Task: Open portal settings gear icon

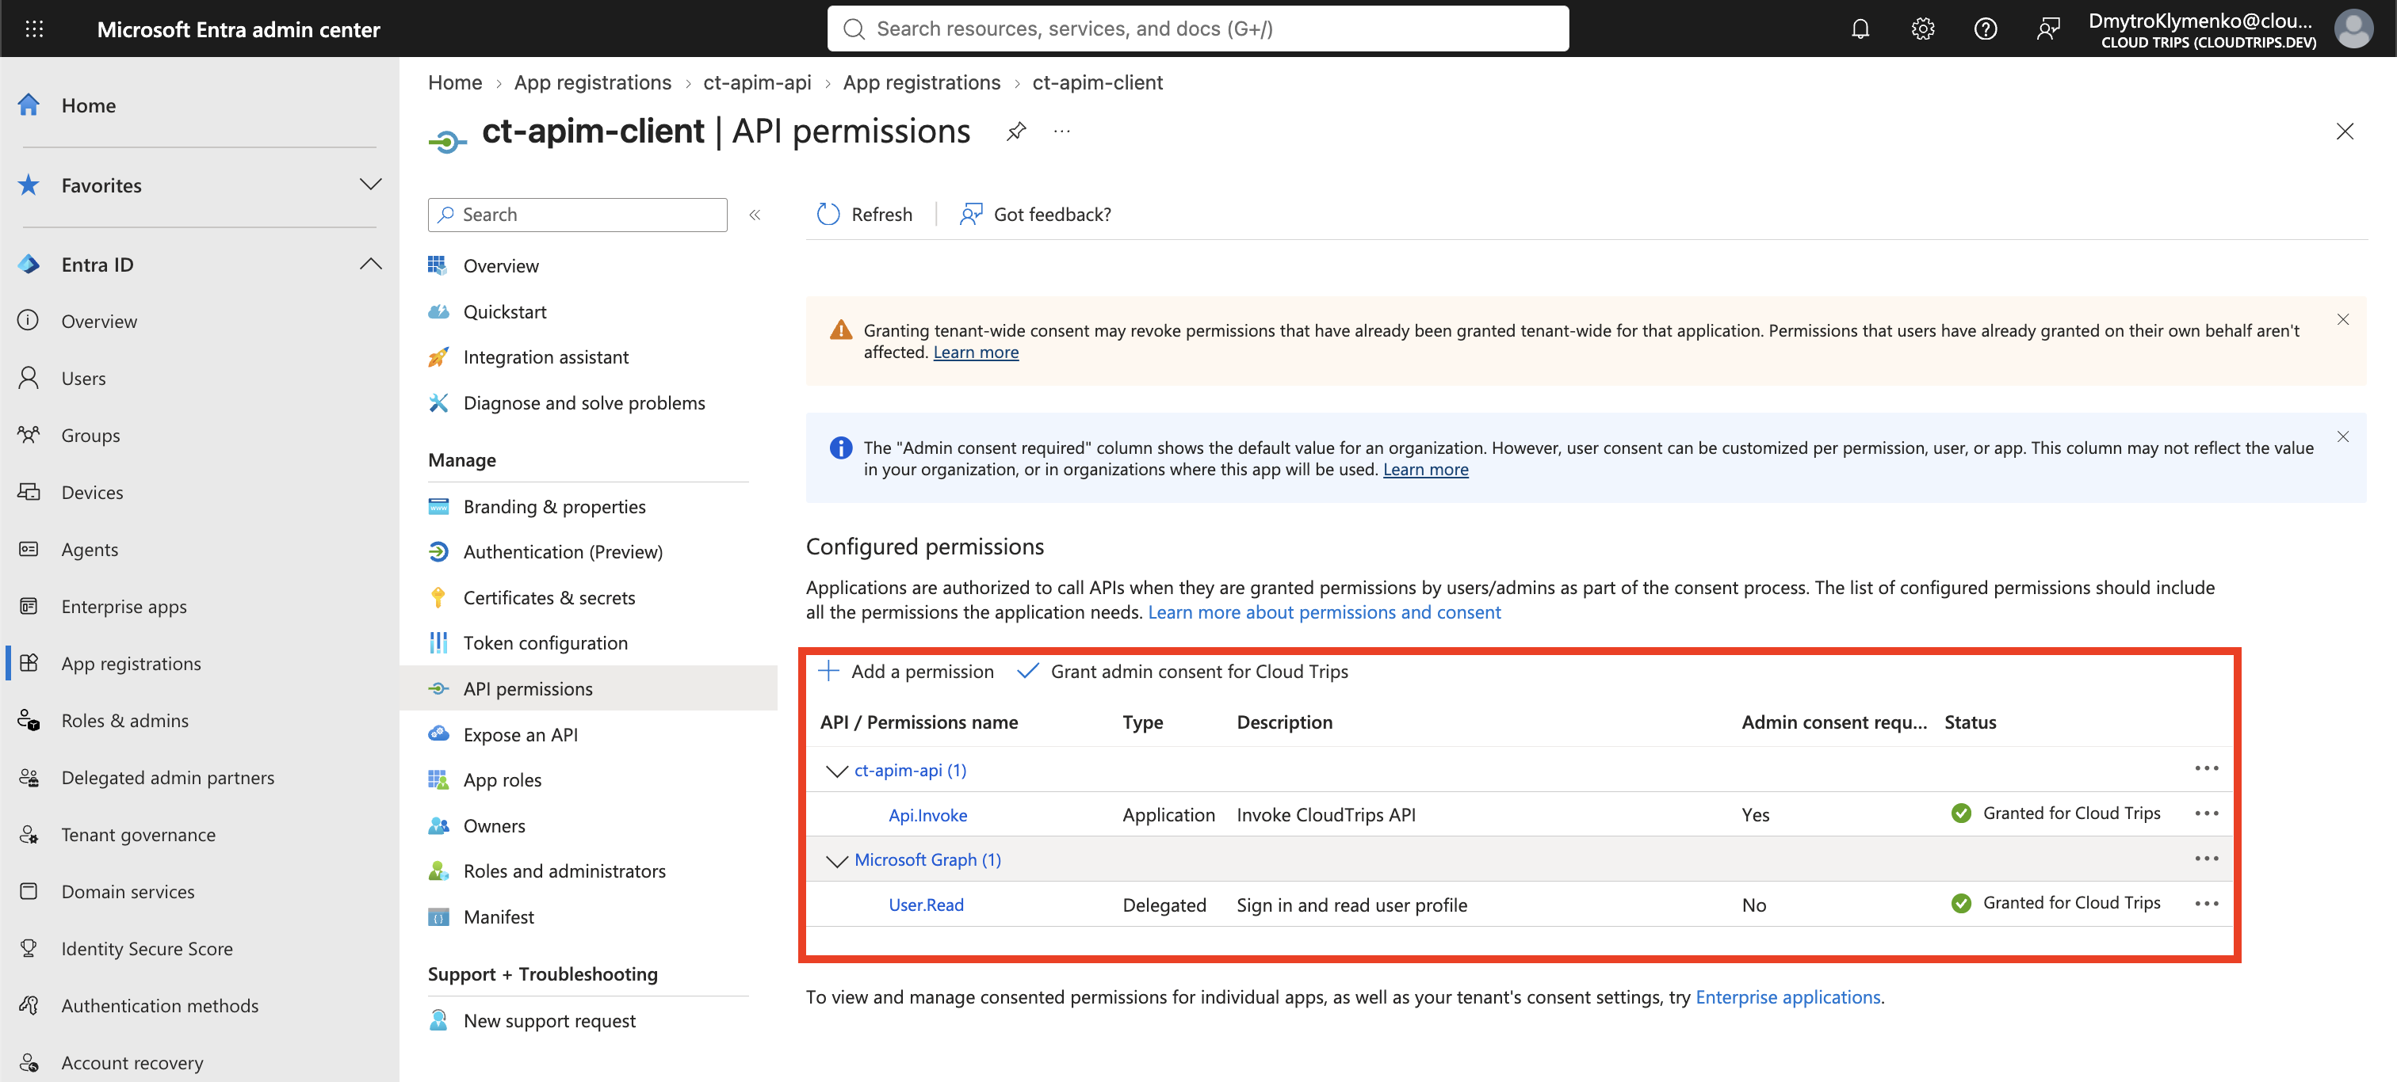Action: click(x=1922, y=29)
